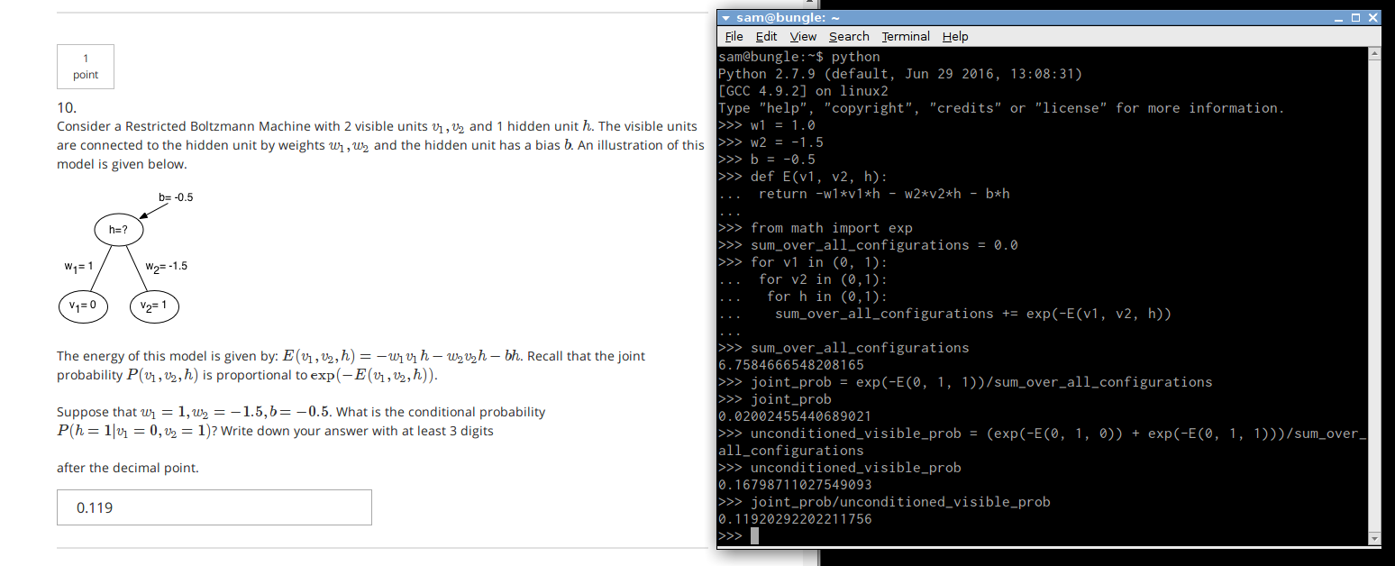Open the terminal window menu arrow icon
Screen dimensions: 1395x566
click(x=726, y=17)
